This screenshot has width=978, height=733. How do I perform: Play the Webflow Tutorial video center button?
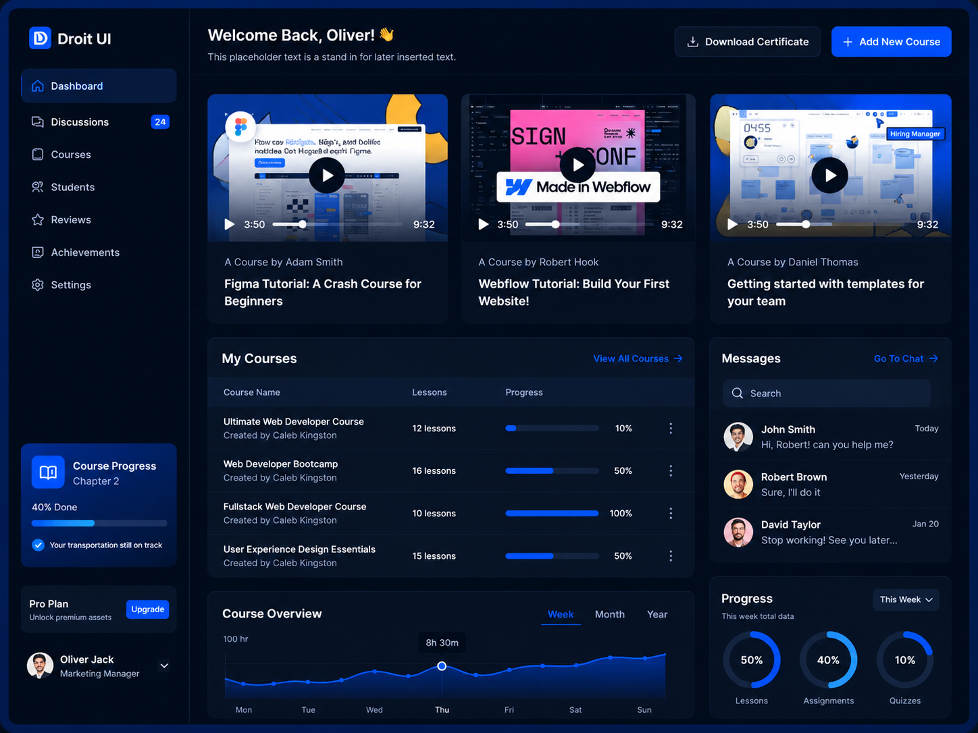[578, 165]
